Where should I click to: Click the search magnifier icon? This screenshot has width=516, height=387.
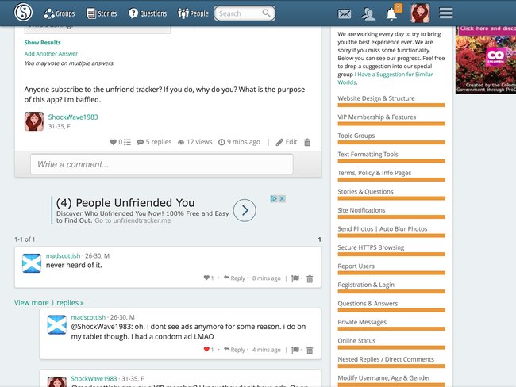266,13
